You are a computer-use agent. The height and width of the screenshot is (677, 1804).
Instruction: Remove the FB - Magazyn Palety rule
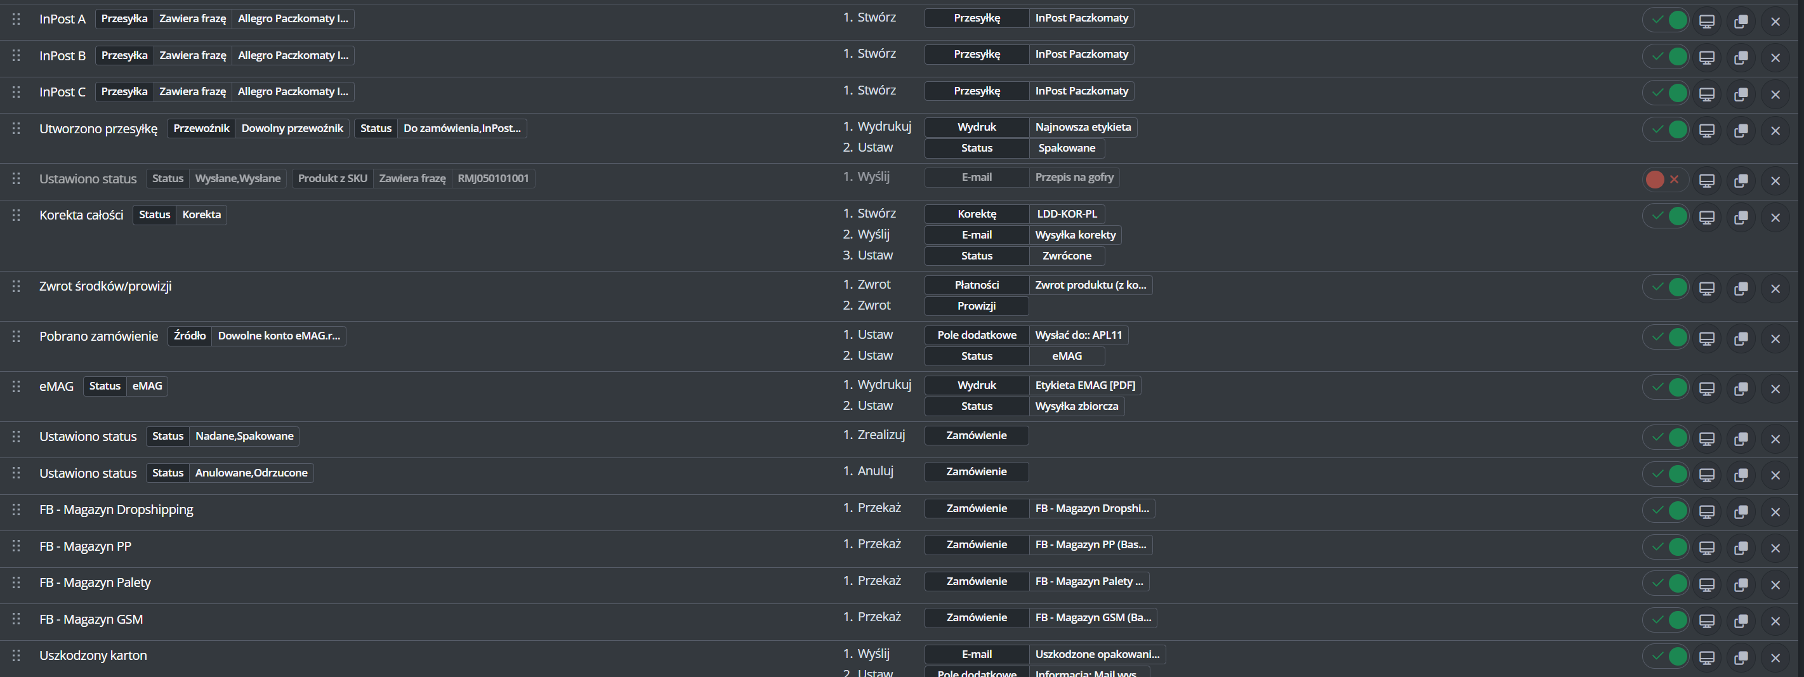1775,584
